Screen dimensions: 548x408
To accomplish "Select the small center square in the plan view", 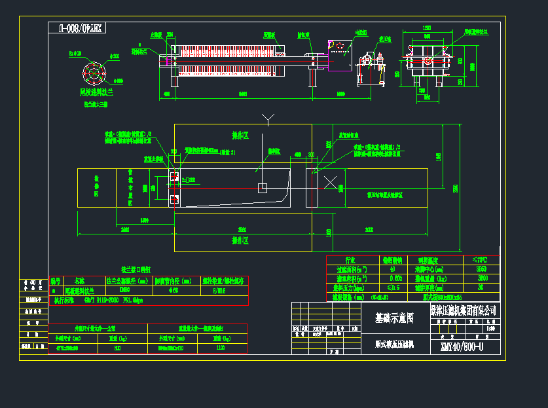I will coord(262,189).
